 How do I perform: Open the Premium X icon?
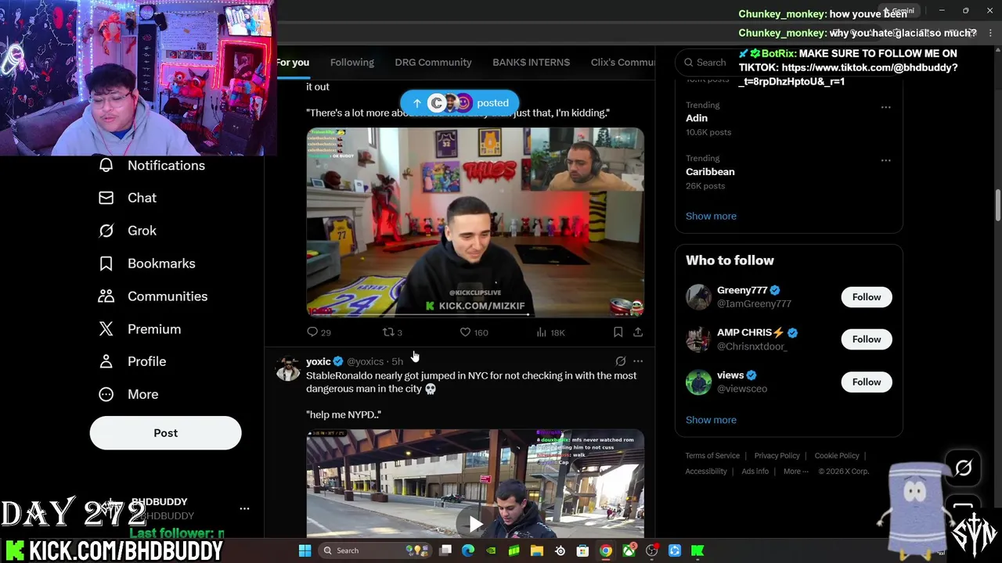[106, 329]
